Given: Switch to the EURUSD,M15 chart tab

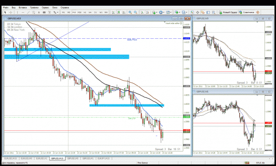Looking at the screenshot, I should click(x=11, y=158).
